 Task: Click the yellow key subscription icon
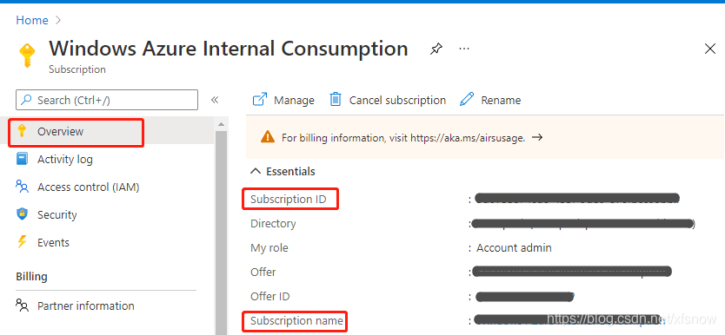(x=27, y=56)
